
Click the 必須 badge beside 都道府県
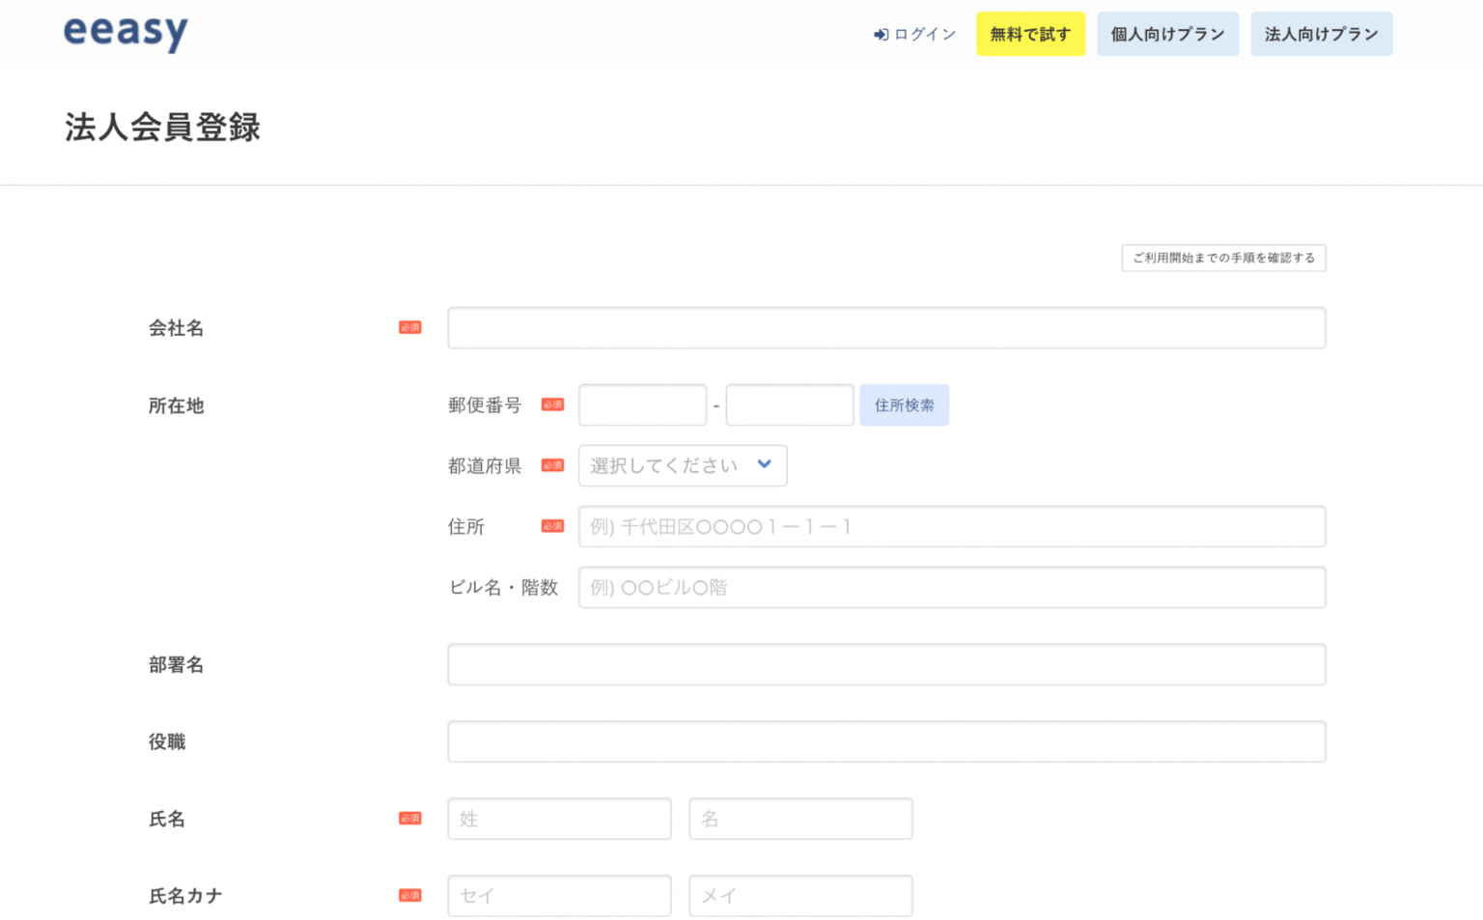552,465
